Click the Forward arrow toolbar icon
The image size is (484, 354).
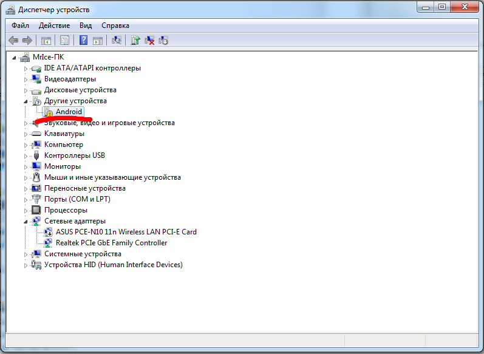tap(27, 40)
